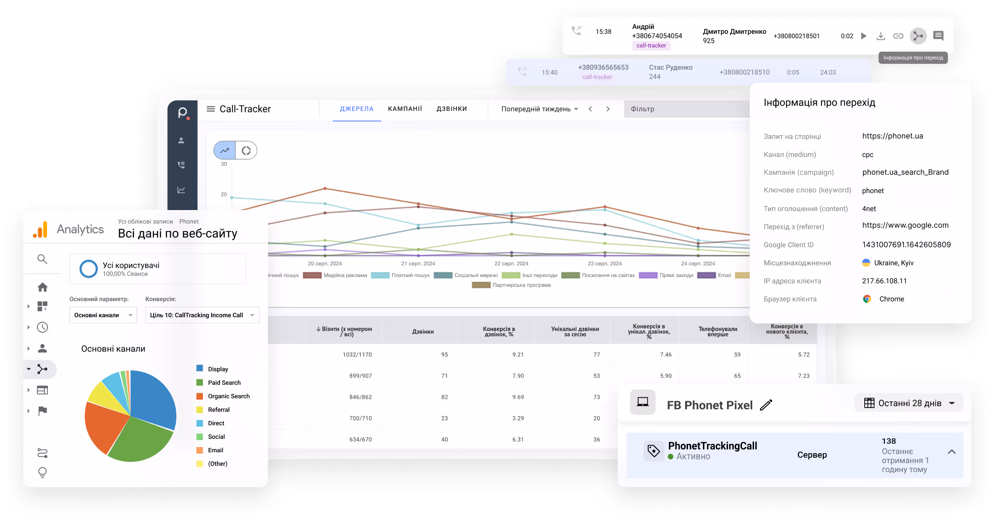The width and height of the screenshot is (995, 520).
Task: Open Основні канали parameter dropdown
Action: (x=103, y=315)
